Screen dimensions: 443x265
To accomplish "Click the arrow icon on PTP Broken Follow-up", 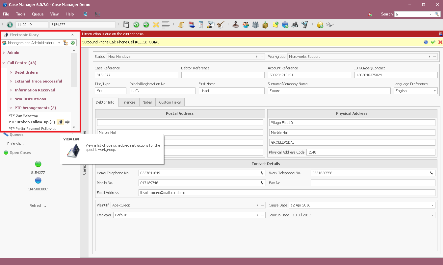I will tap(67, 122).
